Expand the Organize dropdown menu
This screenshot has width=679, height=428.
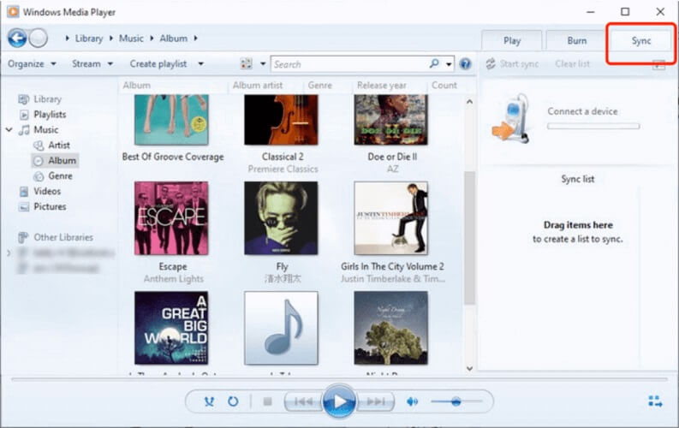click(32, 63)
